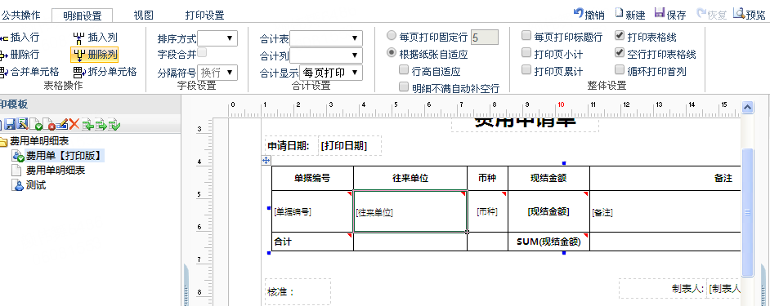Open the 合计表 dropdown
The image size is (770, 306).
(326, 38)
